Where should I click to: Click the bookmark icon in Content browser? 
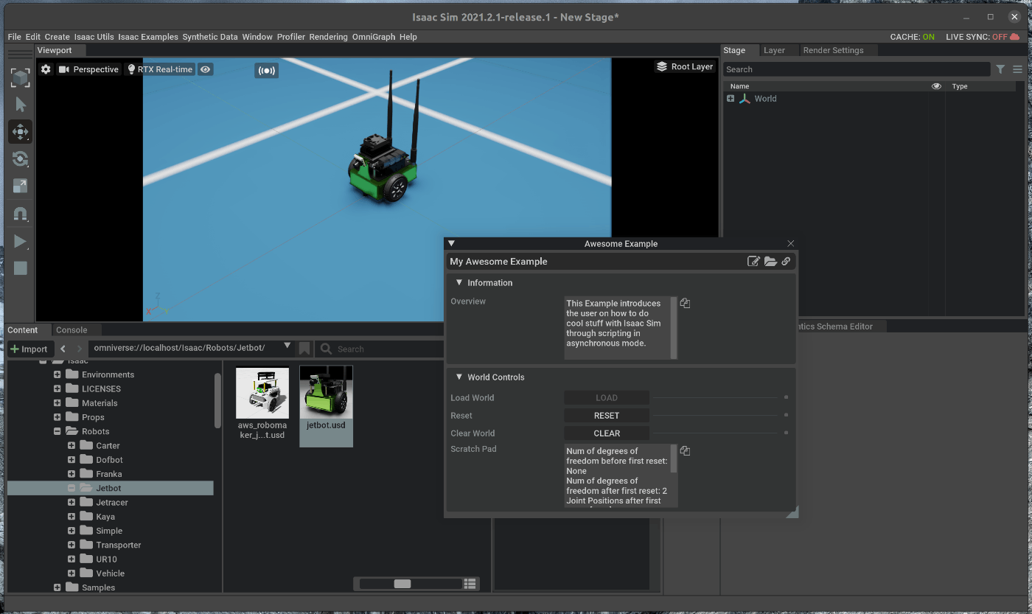coord(304,349)
